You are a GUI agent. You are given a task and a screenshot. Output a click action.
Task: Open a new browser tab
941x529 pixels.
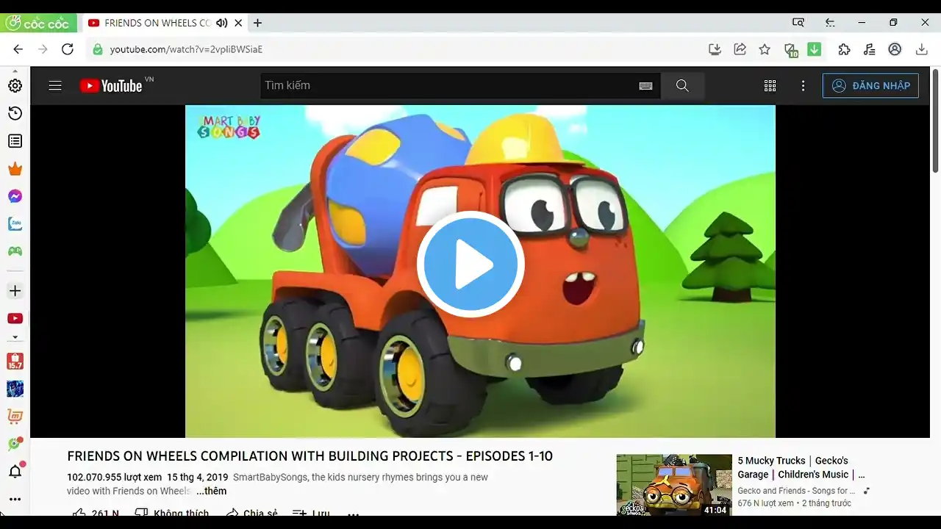[x=257, y=23]
